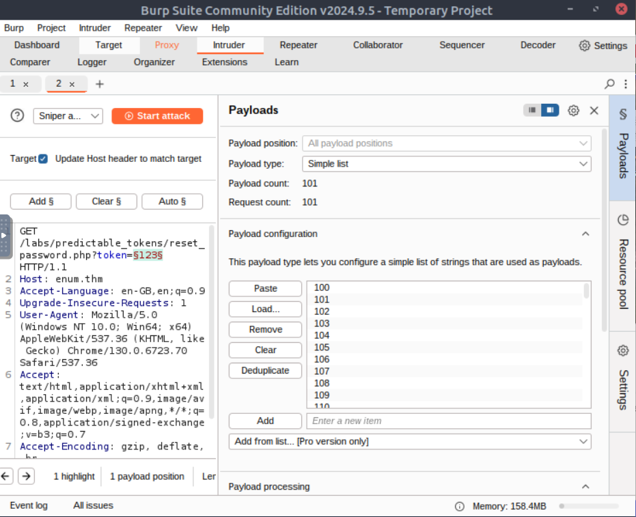Open the Settings side tab on right edge
Screen dimensions: 636x517
click(x=622, y=382)
